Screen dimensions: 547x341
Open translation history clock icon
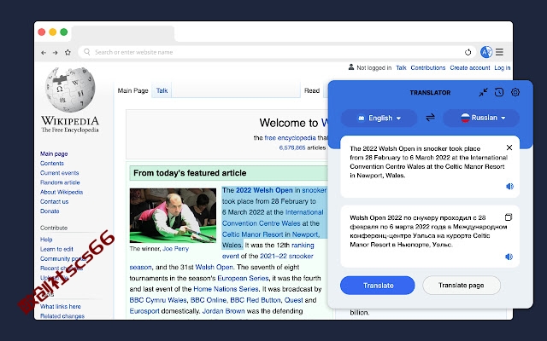tap(499, 92)
